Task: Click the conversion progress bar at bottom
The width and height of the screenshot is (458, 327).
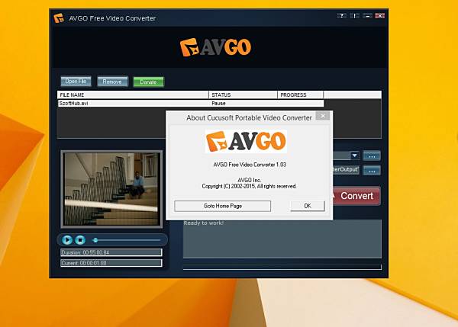Action: (x=282, y=268)
